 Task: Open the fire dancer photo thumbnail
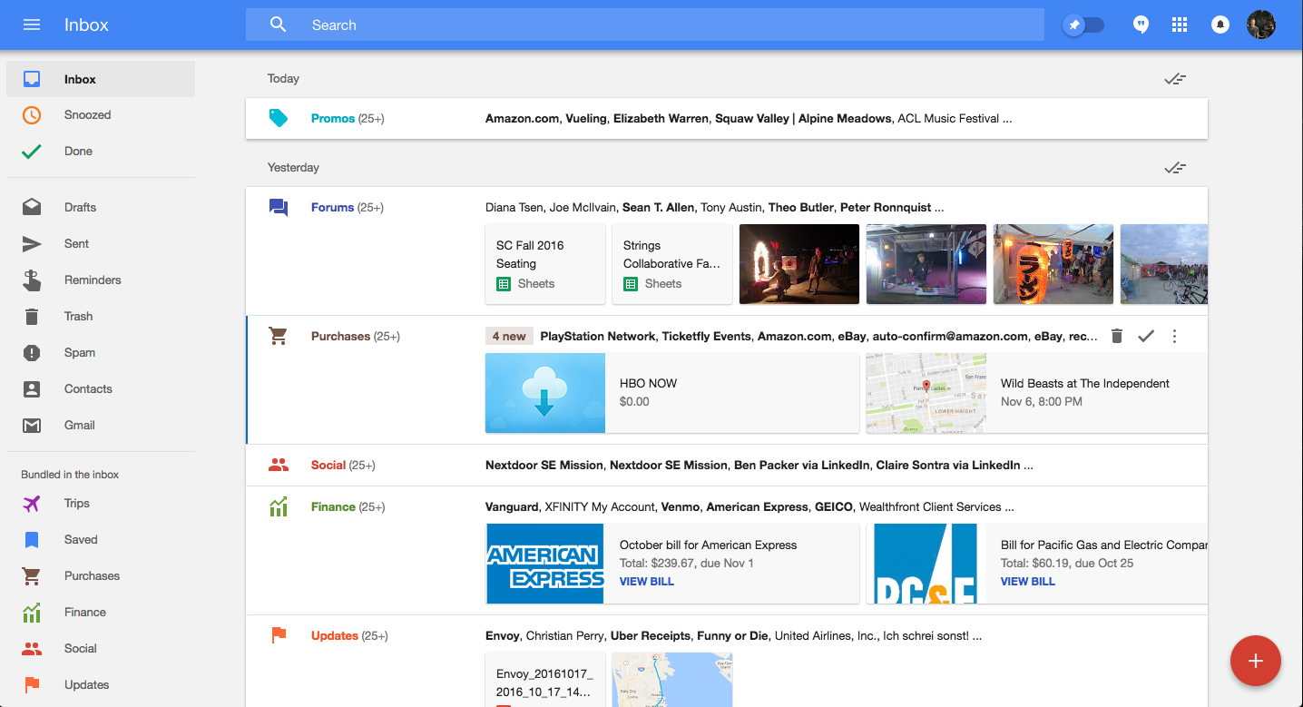point(799,264)
